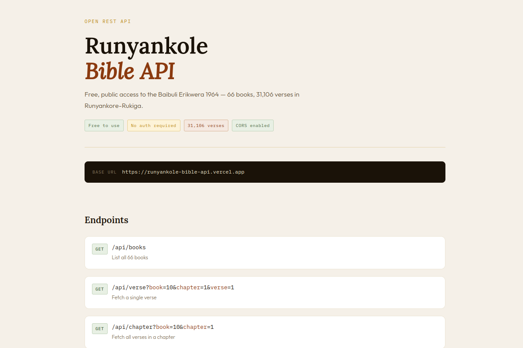Click the 'Bible API' italic heading
This screenshot has width=523, height=348.
129,71
